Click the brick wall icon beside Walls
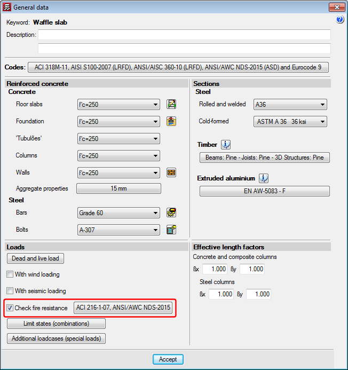Image resolution: width=348 pixels, height=370 pixels. [x=171, y=172]
